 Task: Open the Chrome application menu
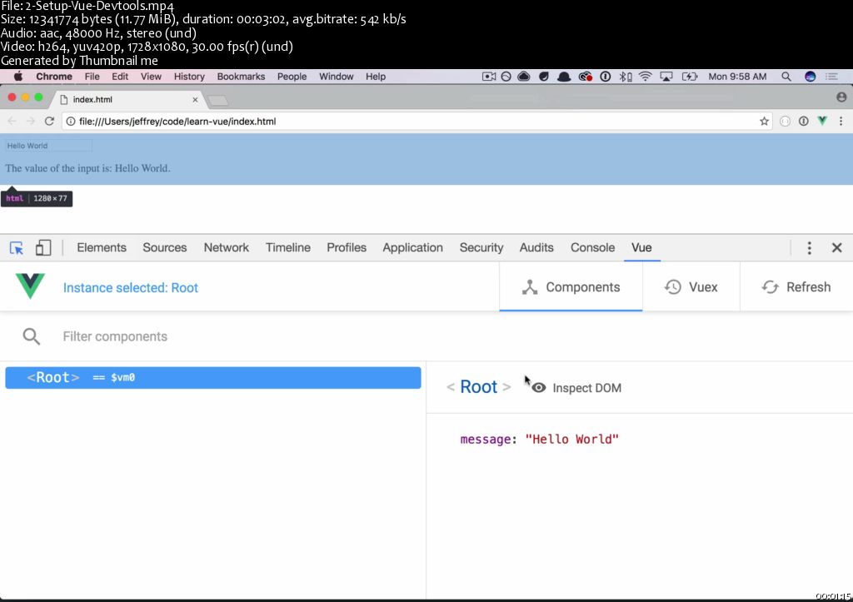tap(54, 77)
